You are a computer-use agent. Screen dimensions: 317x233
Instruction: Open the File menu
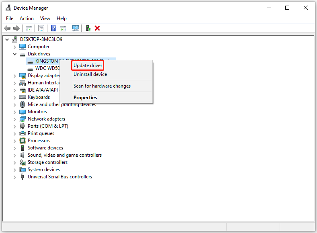click(10, 18)
